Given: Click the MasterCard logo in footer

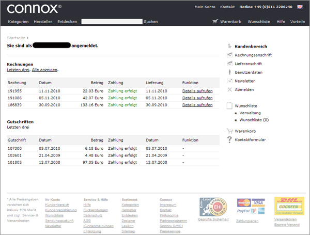Looking at the screenshot, I should 244,202.
